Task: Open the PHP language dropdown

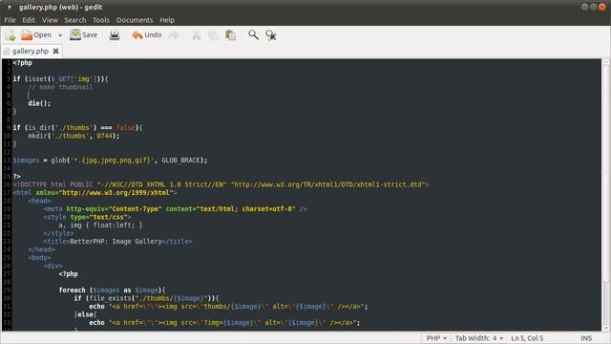Action: [x=436, y=338]
